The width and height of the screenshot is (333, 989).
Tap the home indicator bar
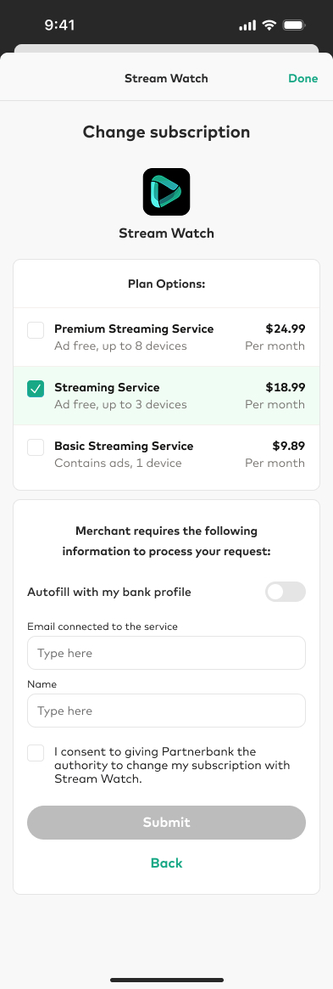click(166, 980)
